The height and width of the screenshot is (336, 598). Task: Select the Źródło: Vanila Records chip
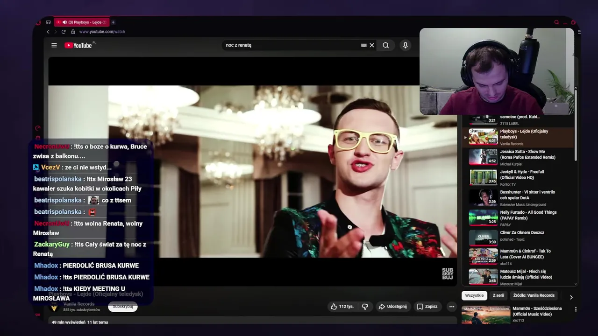tap(534, 295)
